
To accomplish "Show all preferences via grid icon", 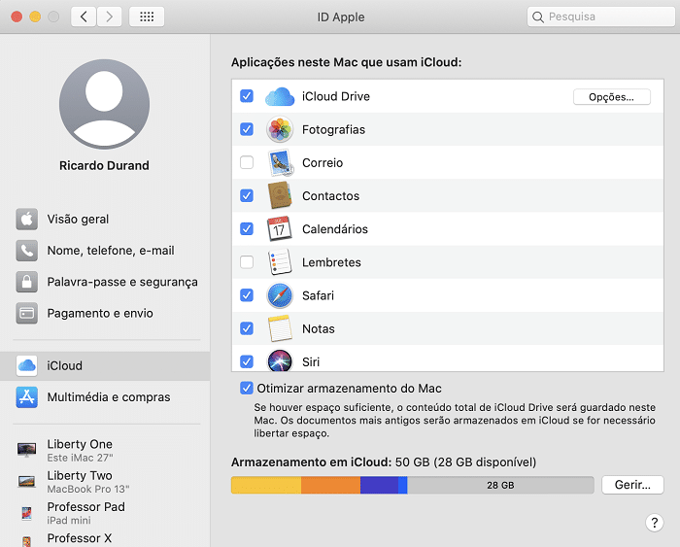I will click(x=147, y=17).
